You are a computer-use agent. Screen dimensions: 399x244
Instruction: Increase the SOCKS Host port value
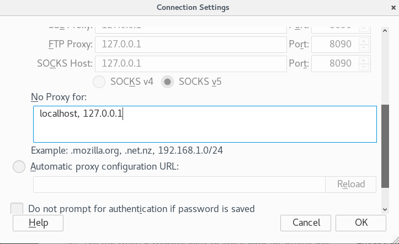pos(364,60)
